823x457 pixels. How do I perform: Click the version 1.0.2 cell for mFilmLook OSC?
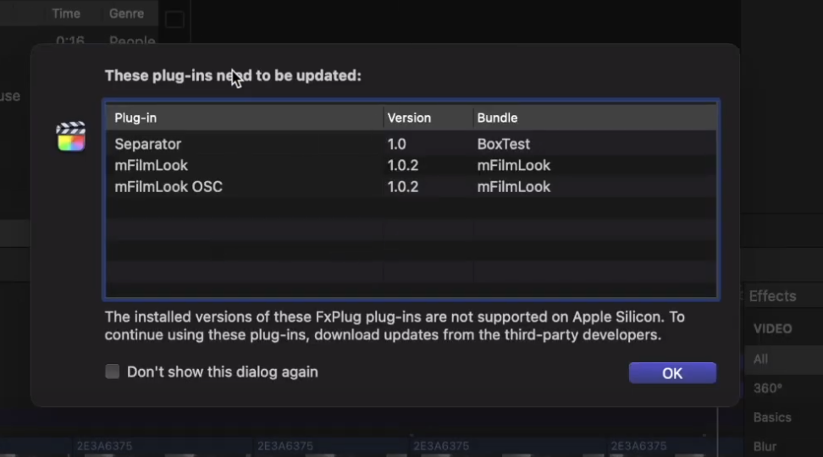(402, 187)
